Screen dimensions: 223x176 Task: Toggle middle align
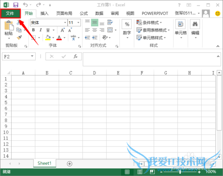click(95, 23)
